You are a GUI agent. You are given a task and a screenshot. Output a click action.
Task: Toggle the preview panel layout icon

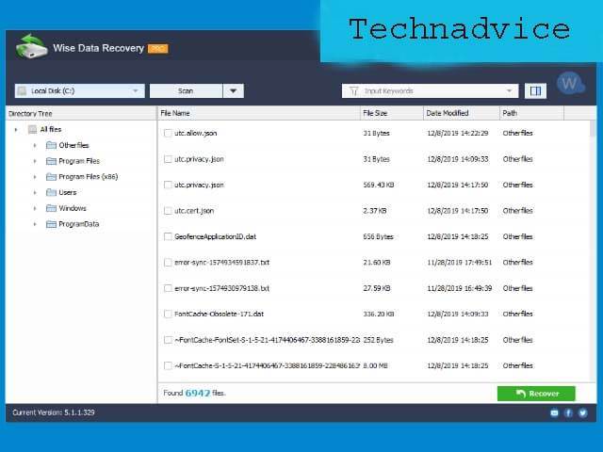click(535, 91)
